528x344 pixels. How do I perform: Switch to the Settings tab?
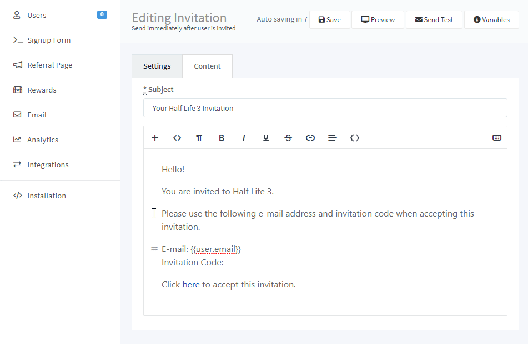[x=157, y=66]
